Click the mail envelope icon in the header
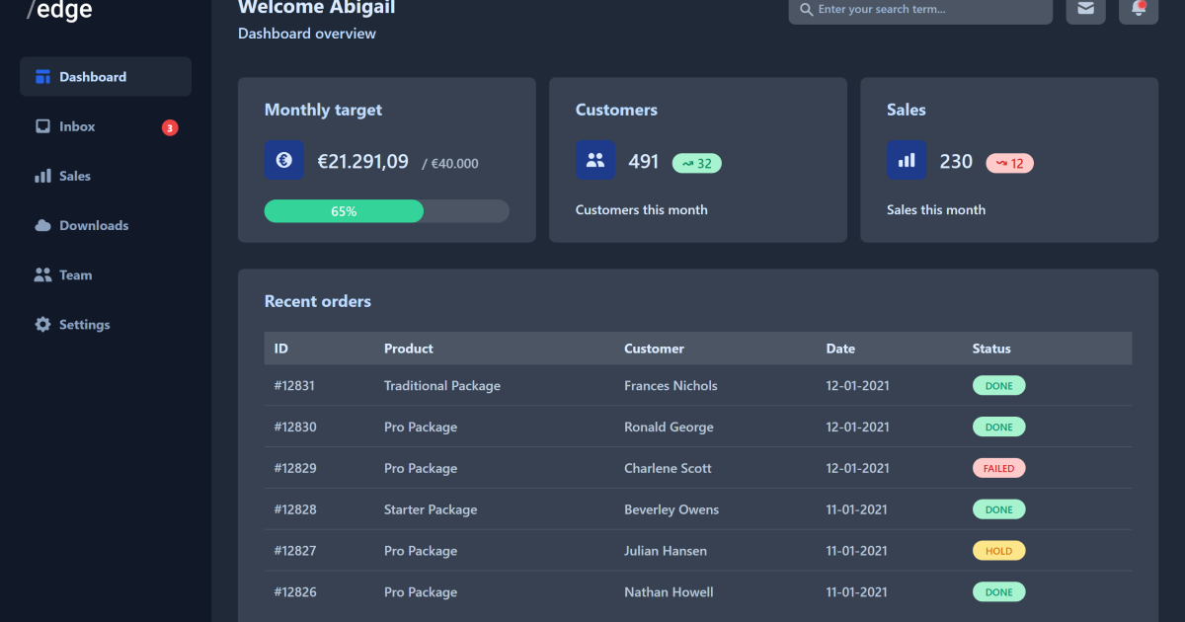1185x622 pixels. tap(1085, 9)
